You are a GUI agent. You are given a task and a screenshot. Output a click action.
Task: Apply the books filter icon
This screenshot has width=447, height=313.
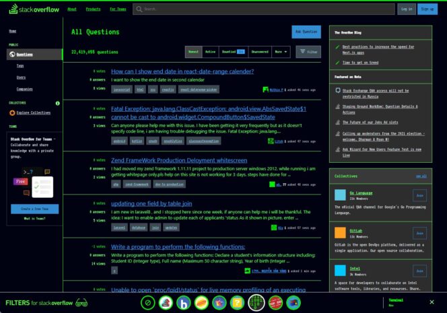pos(166,303)
